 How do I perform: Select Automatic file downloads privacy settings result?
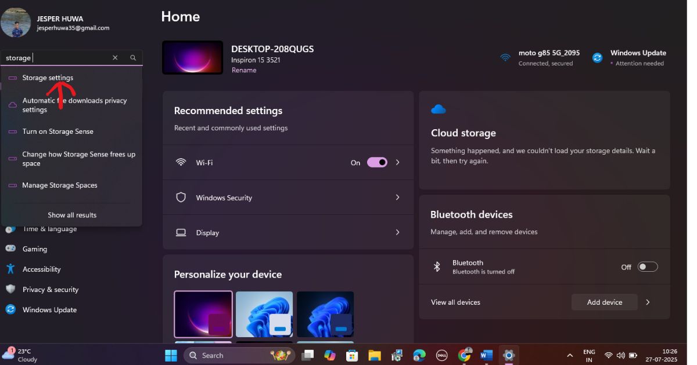point(71,105)
